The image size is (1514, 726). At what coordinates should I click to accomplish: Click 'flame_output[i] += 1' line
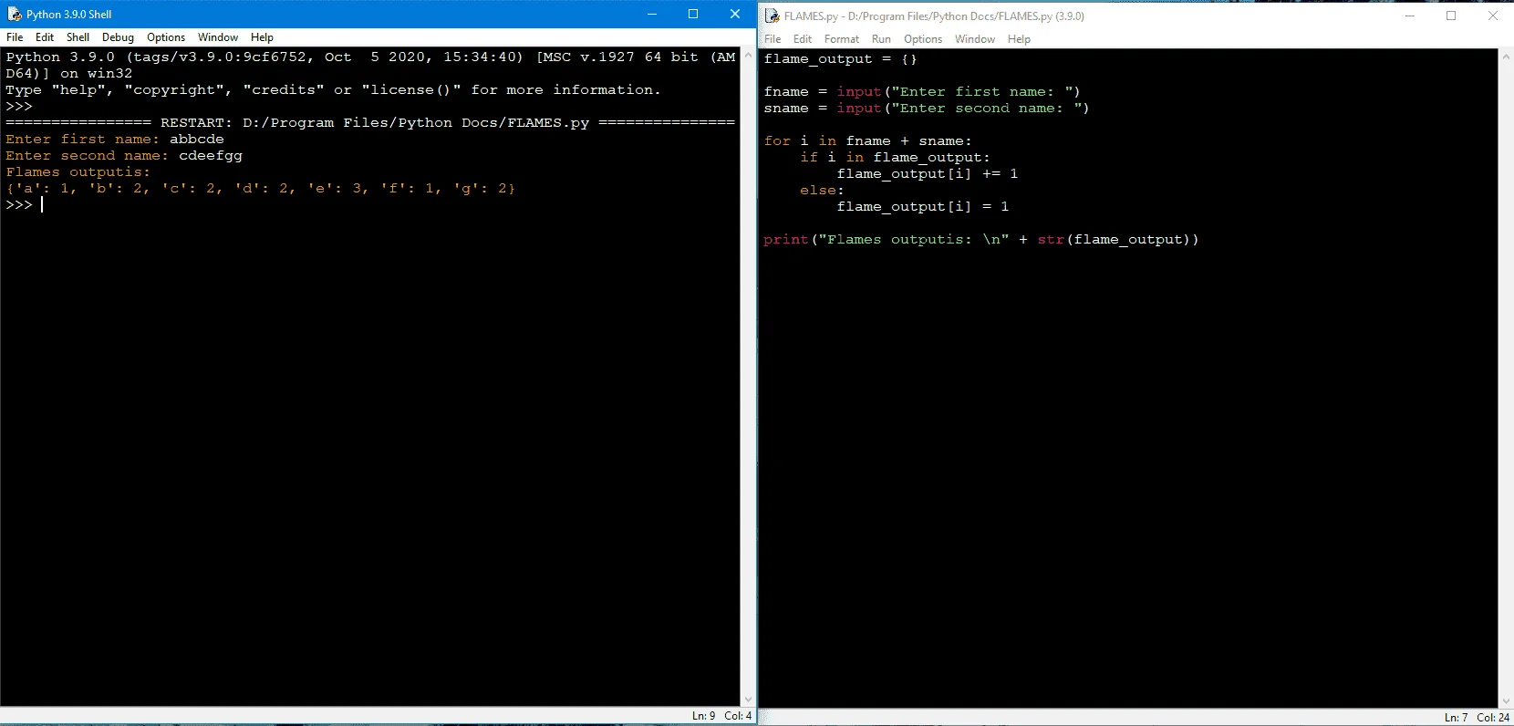(927, 173)
